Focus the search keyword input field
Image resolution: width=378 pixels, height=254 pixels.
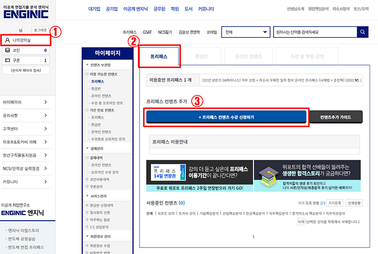(x=313, y=32)
